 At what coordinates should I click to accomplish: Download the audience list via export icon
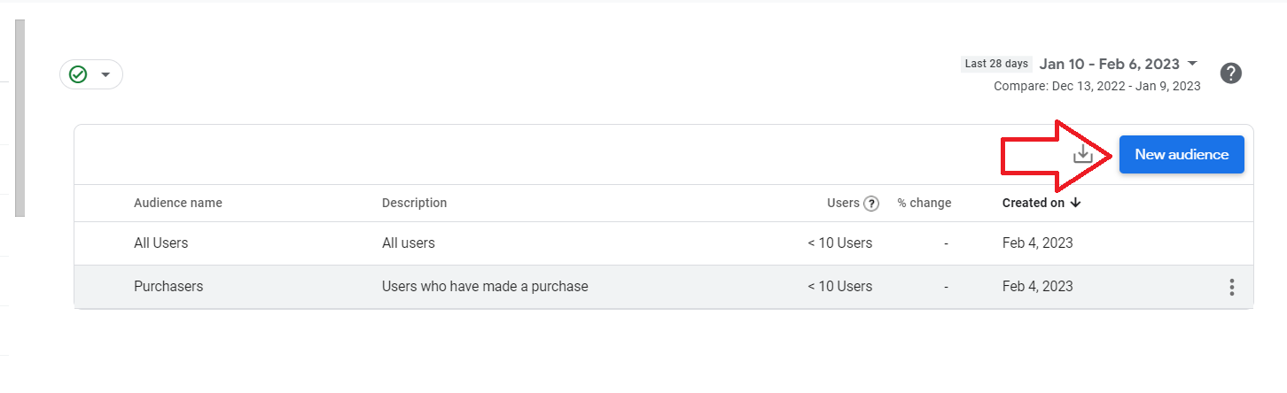click(1082, 154)
